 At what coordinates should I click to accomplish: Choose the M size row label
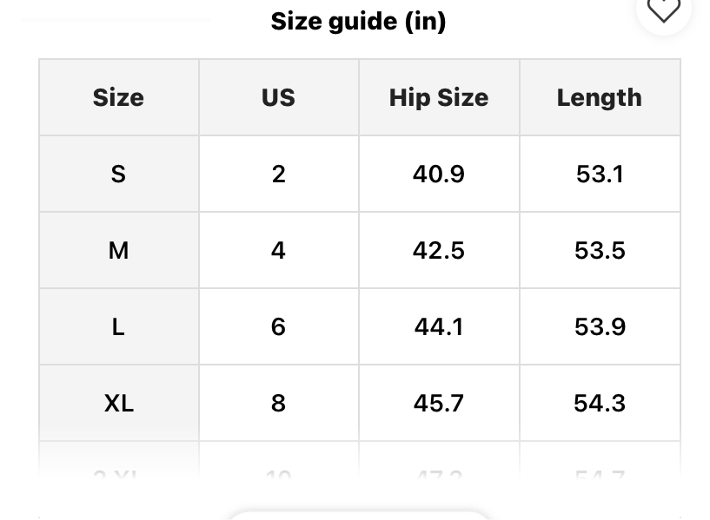[118, 250]
